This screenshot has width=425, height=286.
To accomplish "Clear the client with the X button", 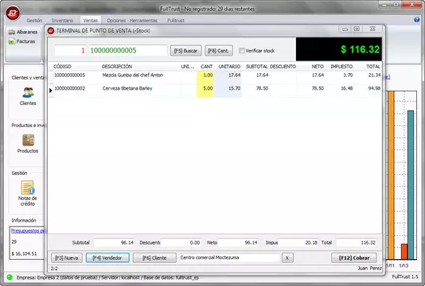I will coord(287,258).
